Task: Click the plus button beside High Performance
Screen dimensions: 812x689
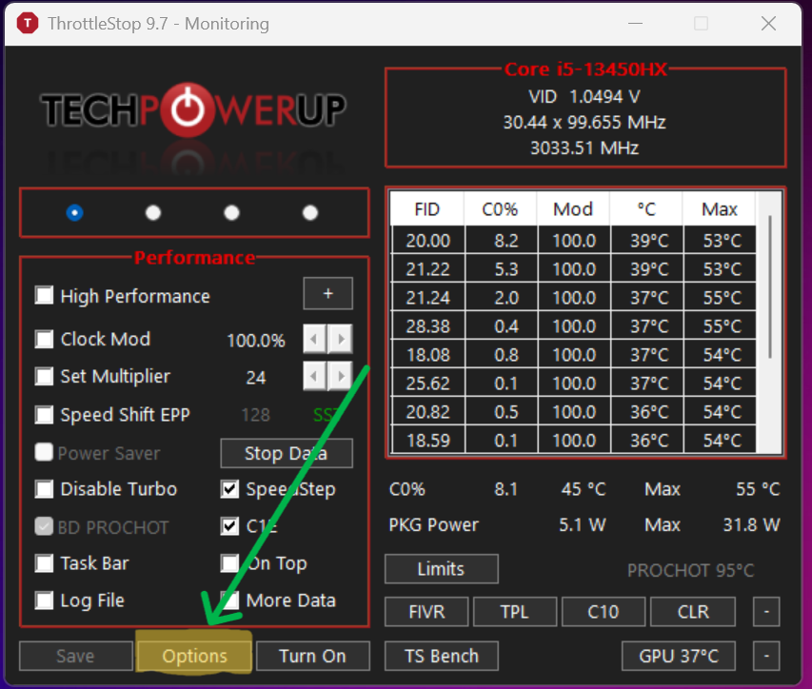Action: click(327, 293)
